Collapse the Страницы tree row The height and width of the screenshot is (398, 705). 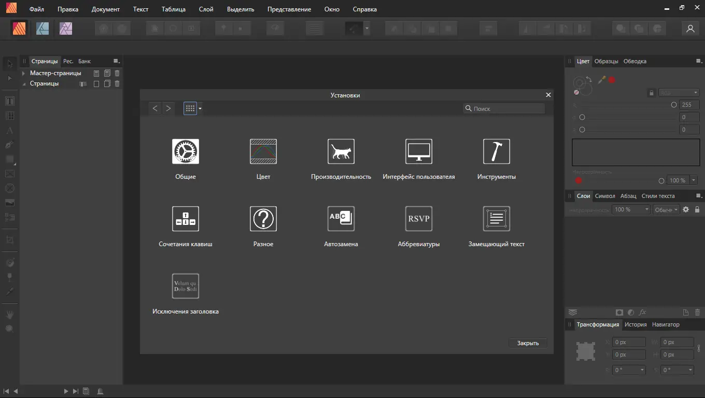(x=23, y=83)
